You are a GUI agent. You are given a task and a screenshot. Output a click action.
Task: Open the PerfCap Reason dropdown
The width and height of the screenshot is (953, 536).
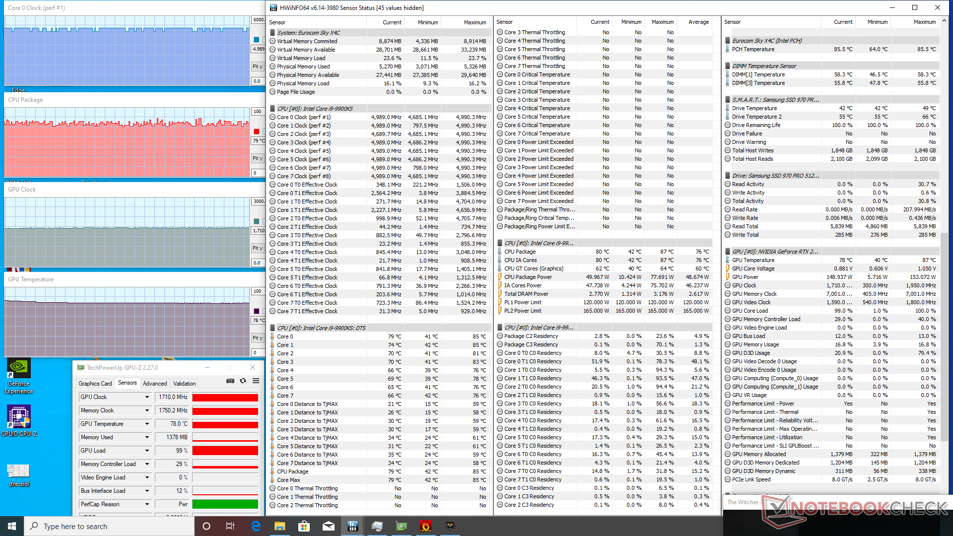coord(147,504)
